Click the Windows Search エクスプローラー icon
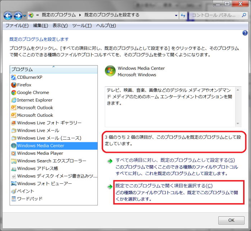 tap(14, 161)
